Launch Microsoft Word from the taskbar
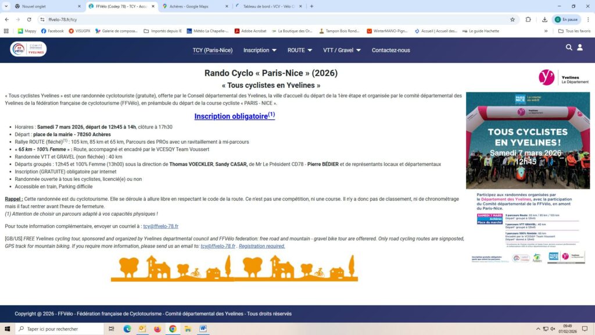The width and height of the screenshot is (595, 335). [x=203, y=329]
